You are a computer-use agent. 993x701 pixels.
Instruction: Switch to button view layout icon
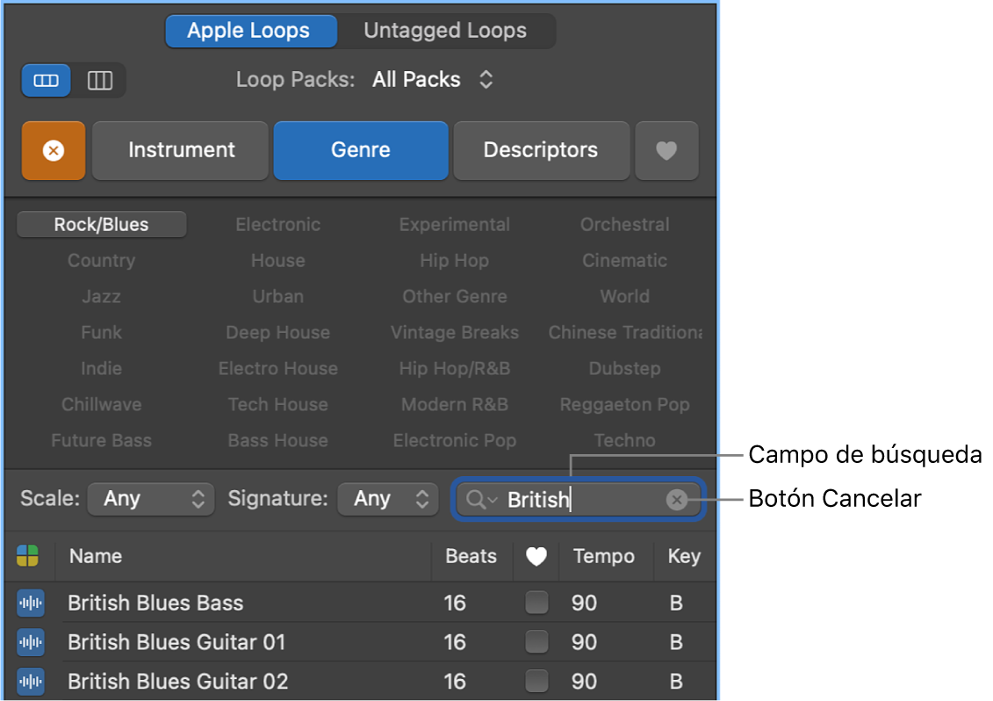coord(47,81)
